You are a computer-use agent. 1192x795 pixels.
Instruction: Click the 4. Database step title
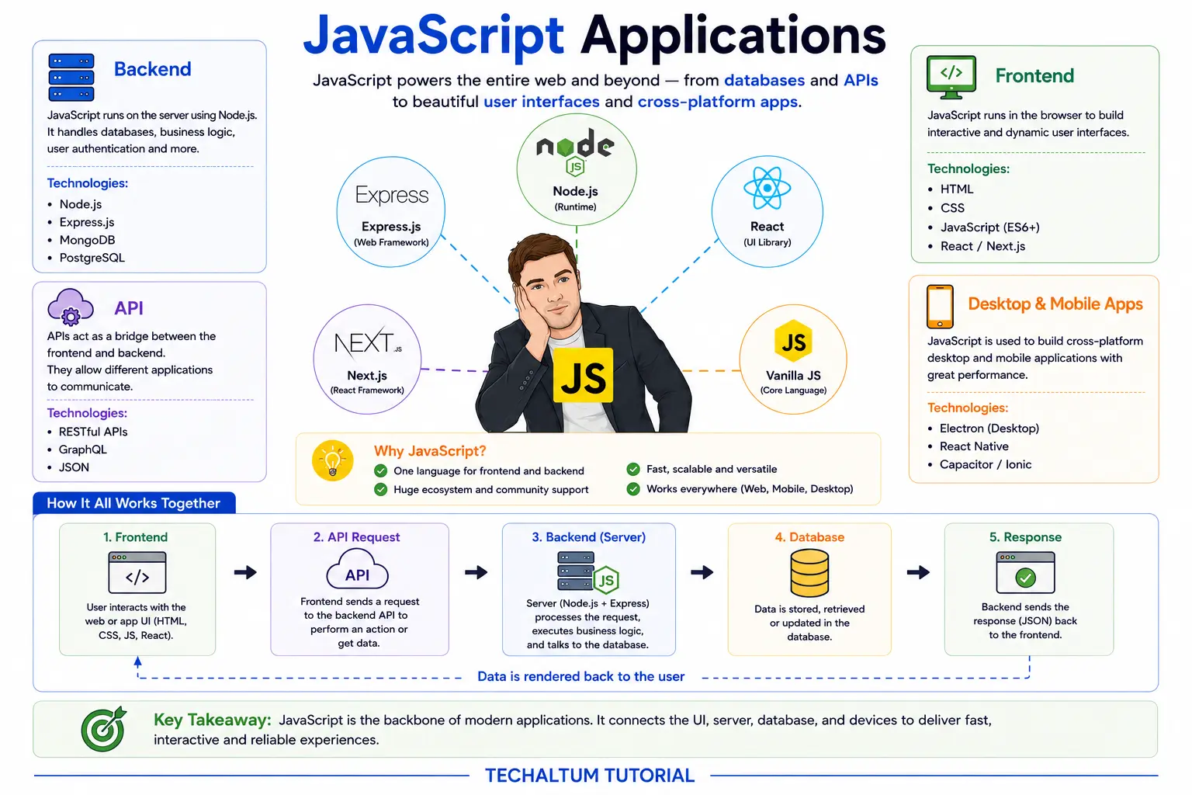pos(809,537)
